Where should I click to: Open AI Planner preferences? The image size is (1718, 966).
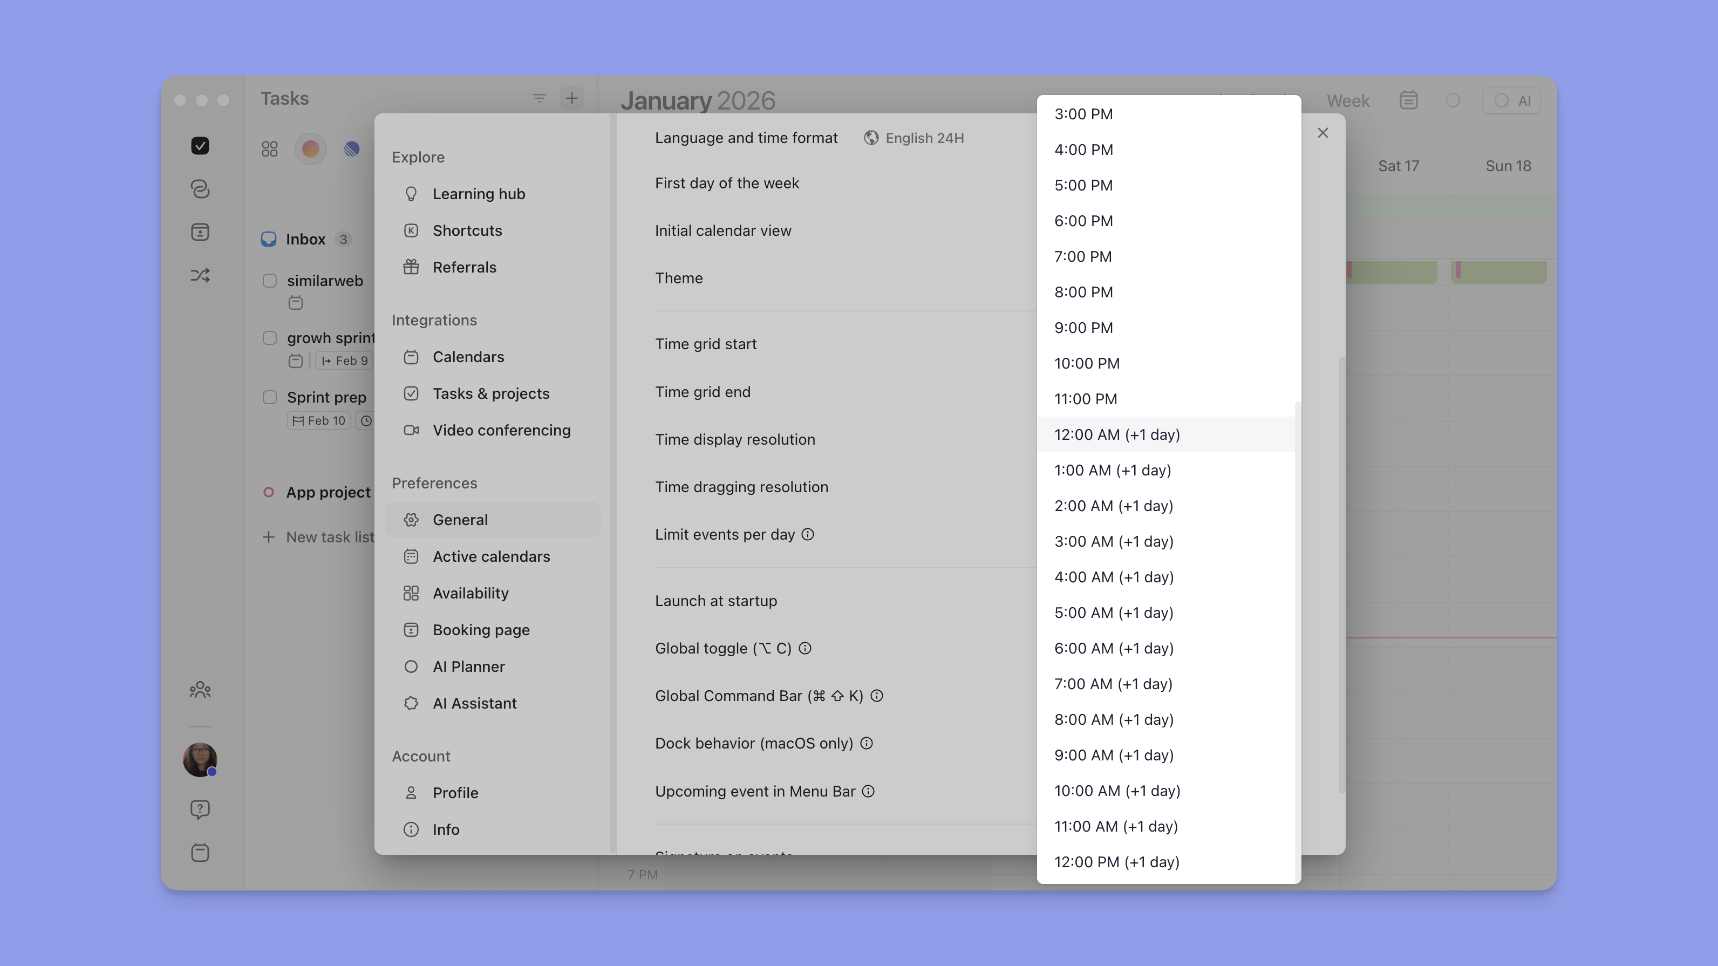coord(493,666)
